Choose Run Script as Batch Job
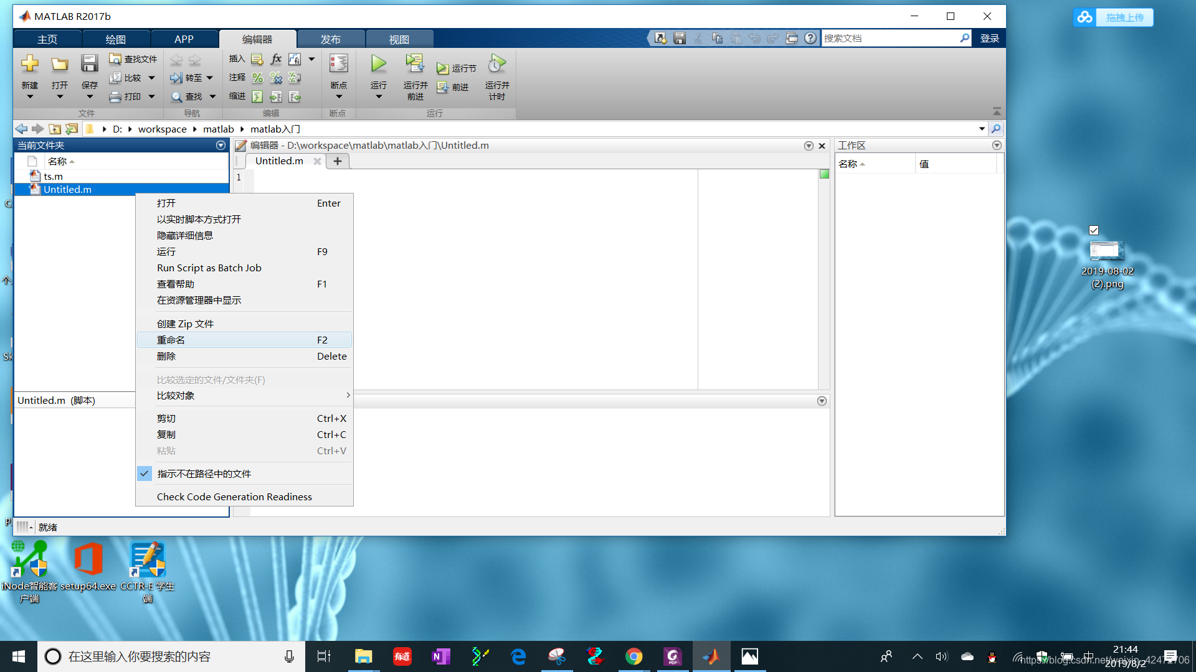Screen dimensions: 1196x672 pos(244,268)
